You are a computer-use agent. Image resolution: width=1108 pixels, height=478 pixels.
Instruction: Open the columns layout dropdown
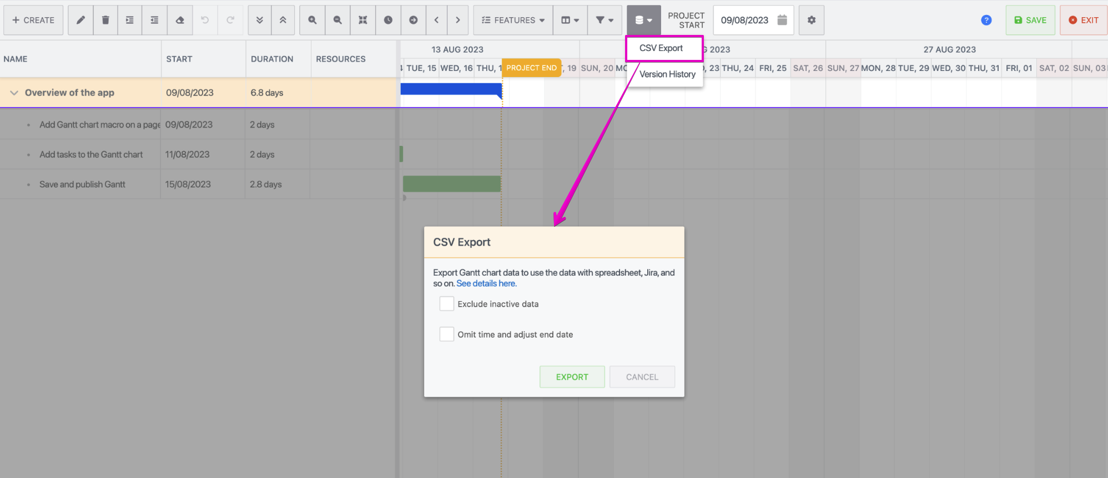570,20
